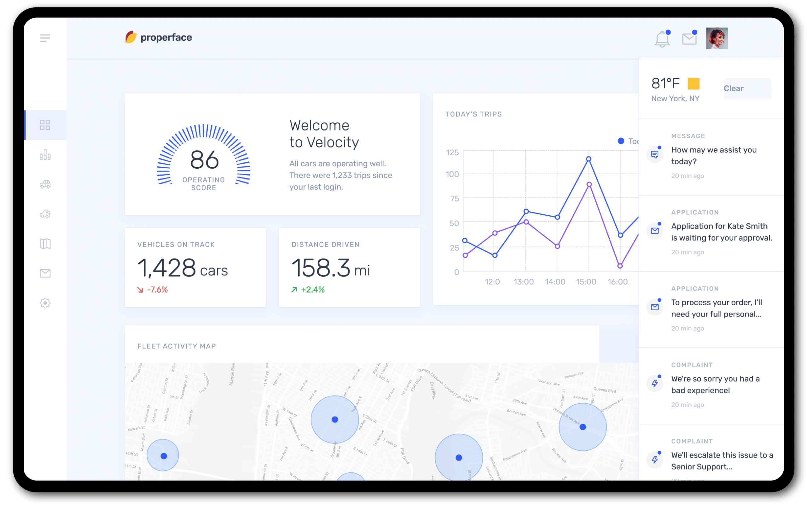Click the 81°F temperature reading
The image size is (807, 512).
[665, 84]
